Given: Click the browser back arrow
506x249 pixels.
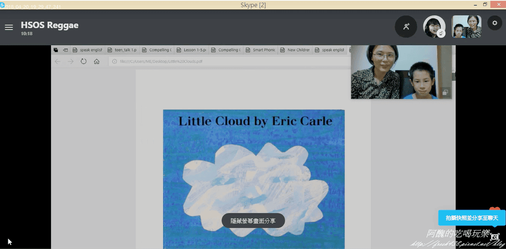Looking at the screenshot, I should click(x=58, y=62).
